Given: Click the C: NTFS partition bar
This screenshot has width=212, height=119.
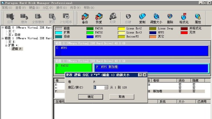Looking at the screenshot, I should coord(132,51).
